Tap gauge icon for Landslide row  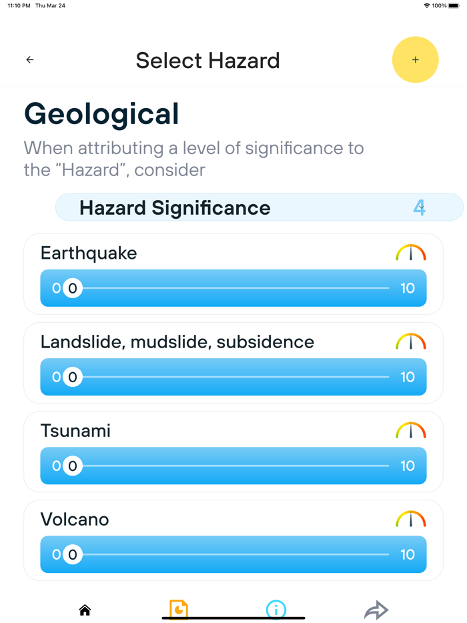click(x=410, y=342)
